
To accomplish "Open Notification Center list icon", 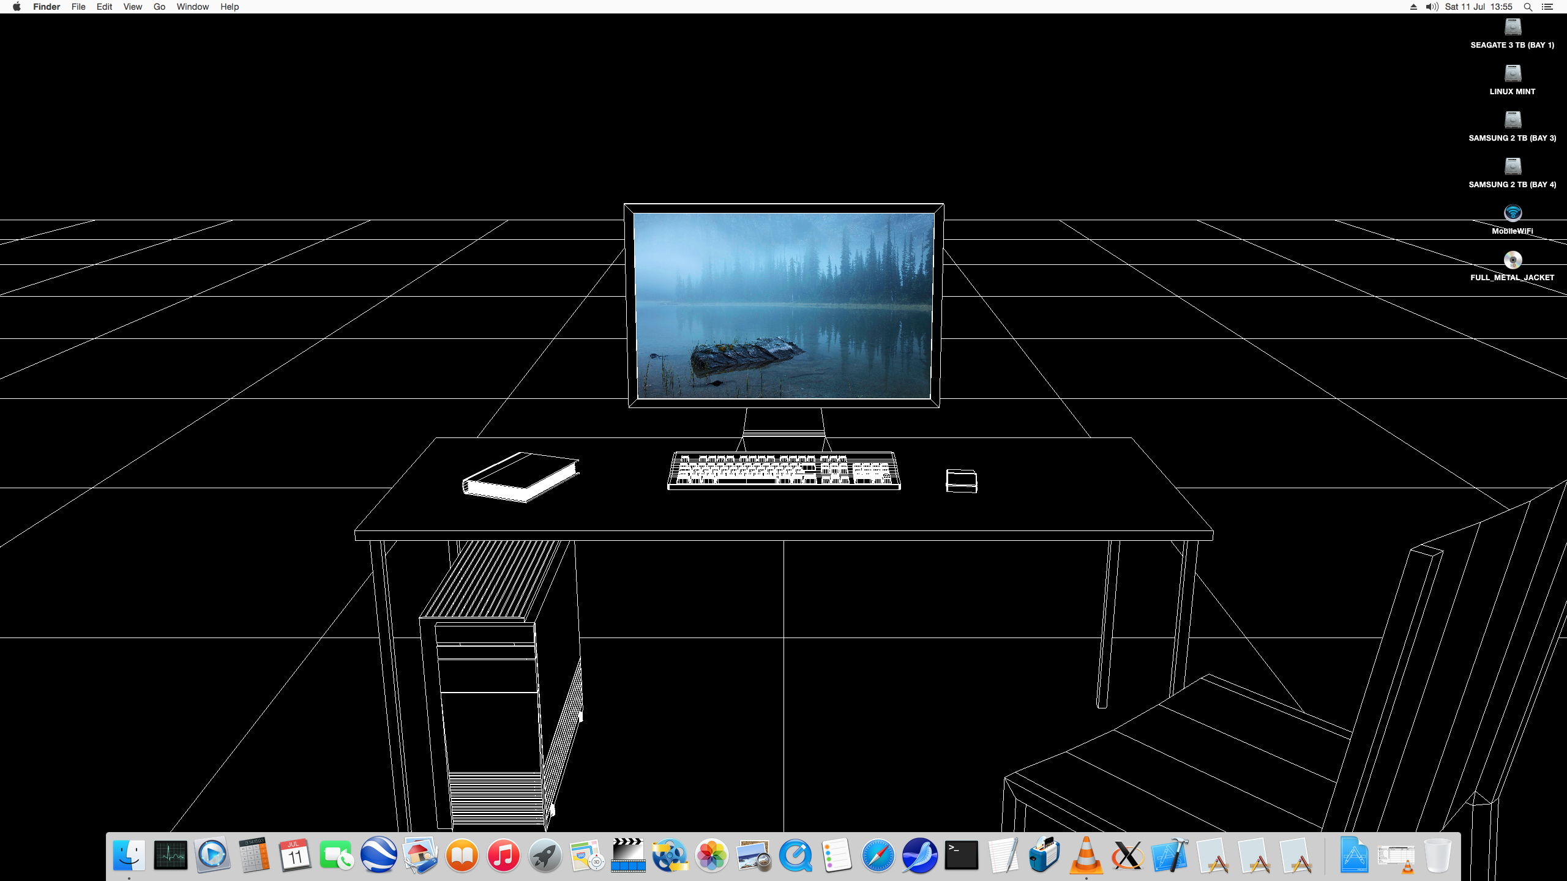I will tap(1547, 7).
